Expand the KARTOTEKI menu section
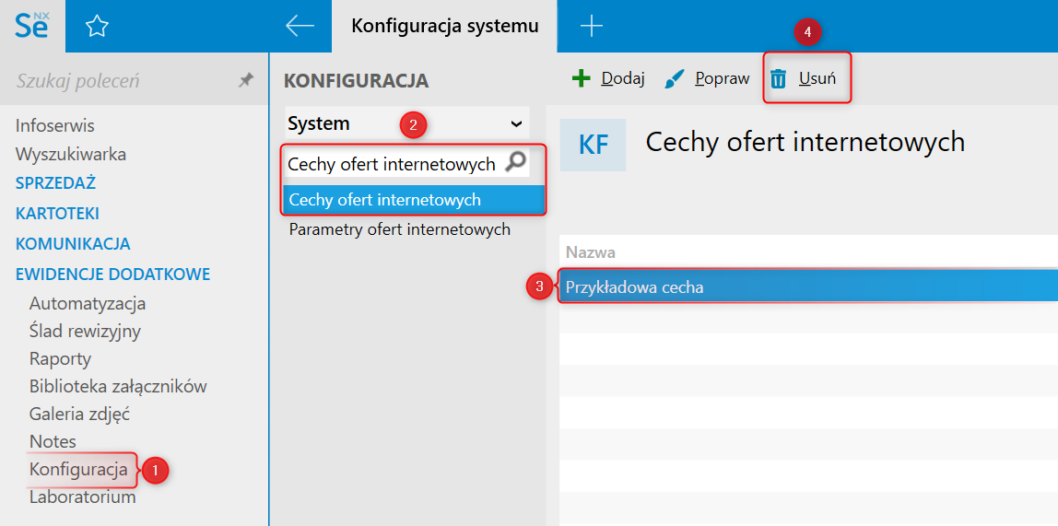1058x526 pixels. click(x=57, y=214)
